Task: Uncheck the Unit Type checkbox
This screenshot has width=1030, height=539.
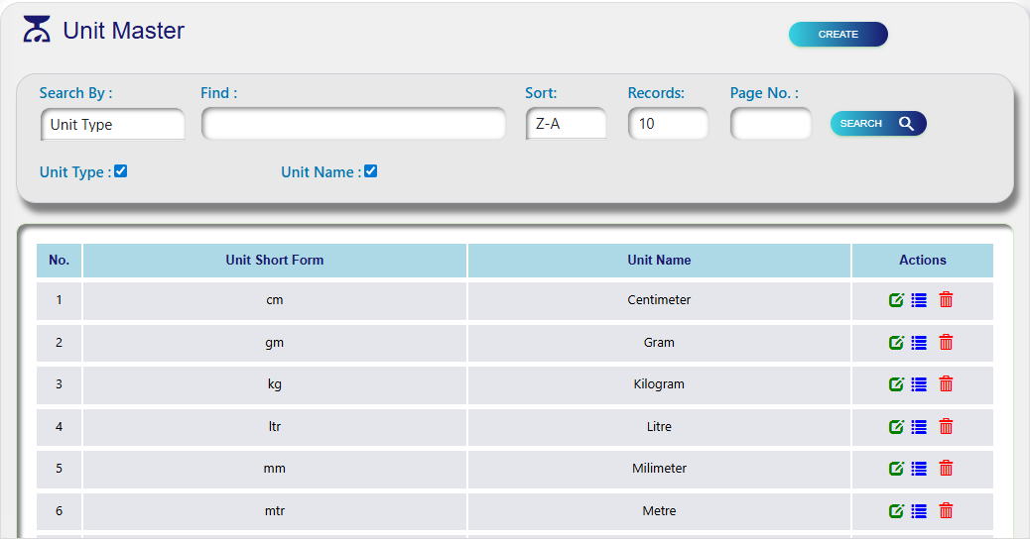Action: click(121, 171)
